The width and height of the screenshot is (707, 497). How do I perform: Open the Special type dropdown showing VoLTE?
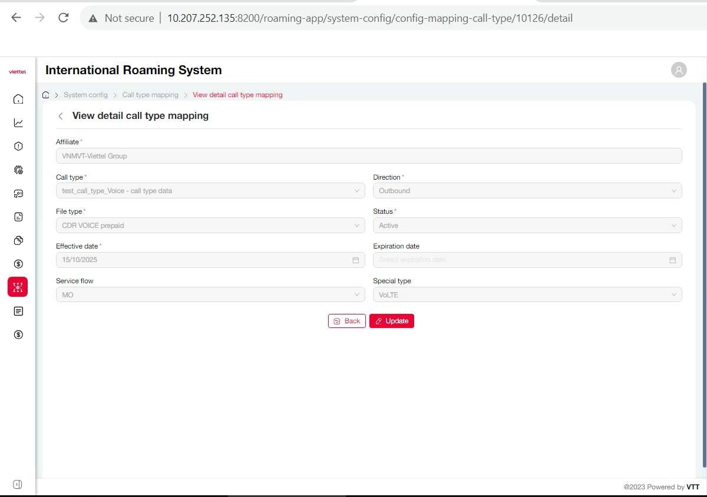(x=527, y=294)
